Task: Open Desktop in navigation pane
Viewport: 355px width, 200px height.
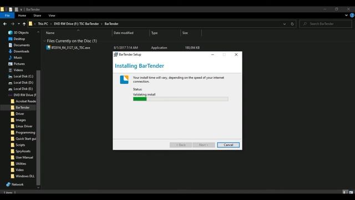Action: [19, 39]
